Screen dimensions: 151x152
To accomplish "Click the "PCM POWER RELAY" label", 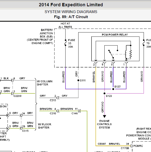I will [115, 35].
